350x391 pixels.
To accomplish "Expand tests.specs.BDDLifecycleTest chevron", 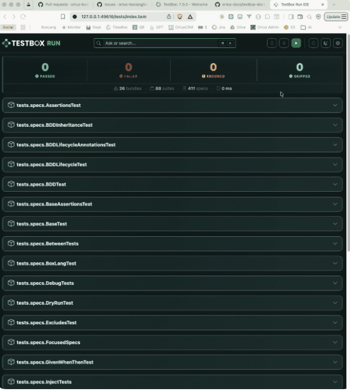I will [335, 164].
